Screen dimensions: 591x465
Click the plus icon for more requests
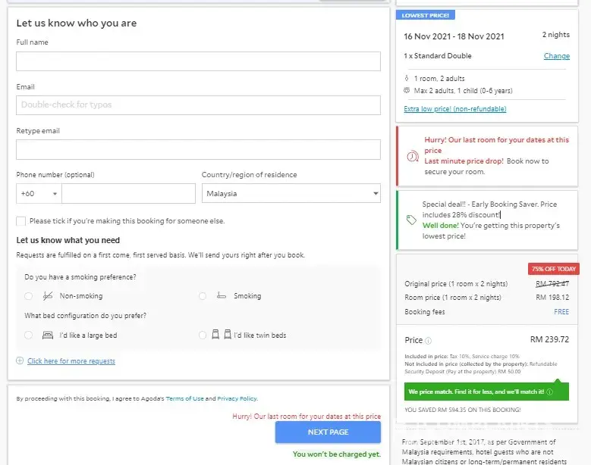pyautogui.click(x=20, y=361)
